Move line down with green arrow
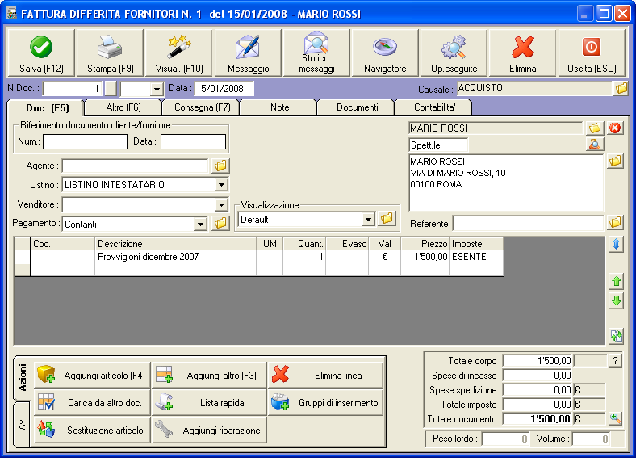This screenshot has height=458, width=636. [616, 300]
